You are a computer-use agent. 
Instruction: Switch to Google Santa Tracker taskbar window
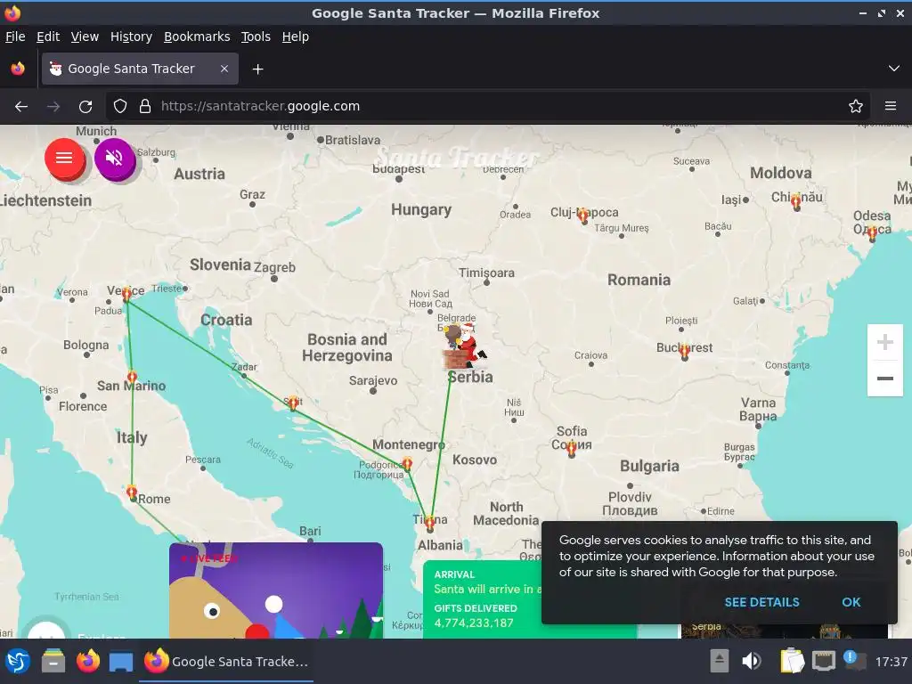[226, 662]
